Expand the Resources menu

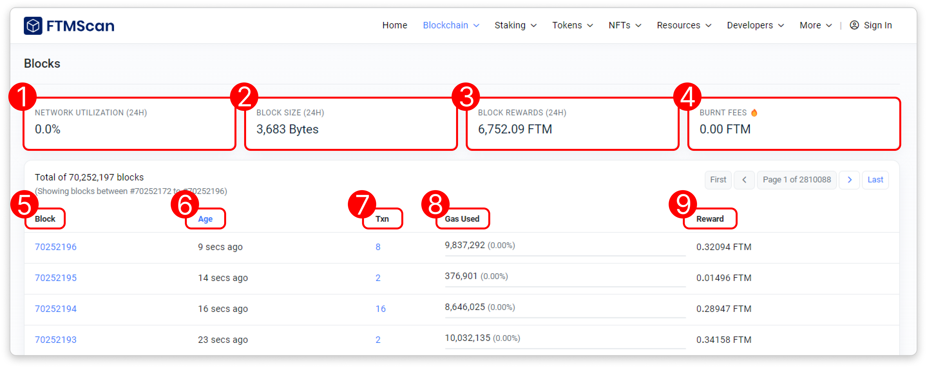pyautogui.click(x=684, y=25)
